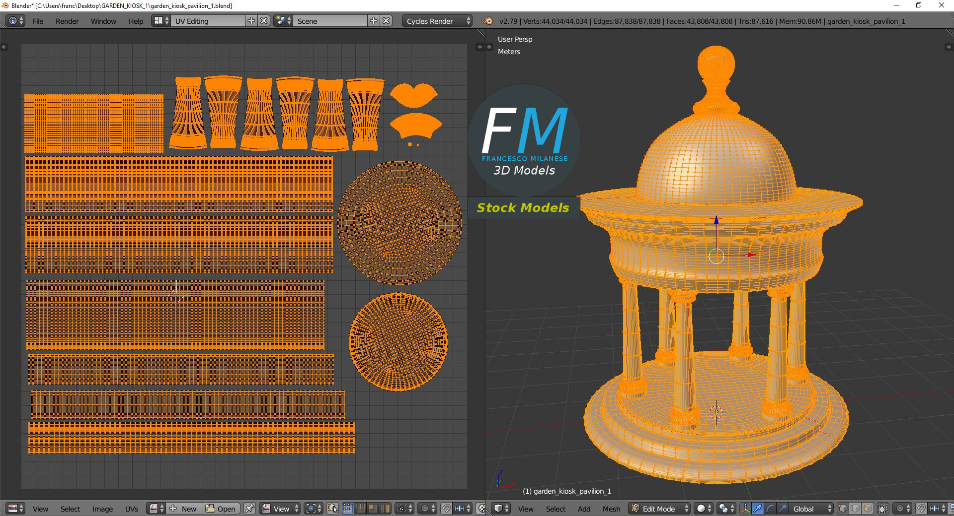Toggle edge select mode in the 3D viewport
The height and width of the screenshot is (516, 954).
[854, 509]
